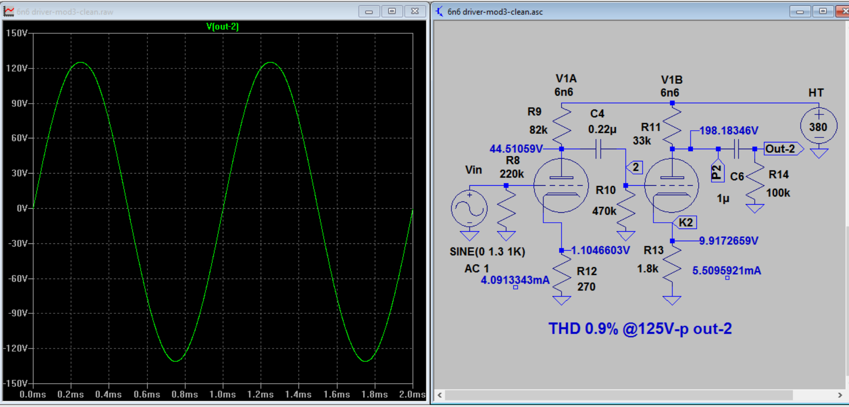849x407 pixels.
Task: Click the 5.5095921mA current annotation
Action: point(726,270)
